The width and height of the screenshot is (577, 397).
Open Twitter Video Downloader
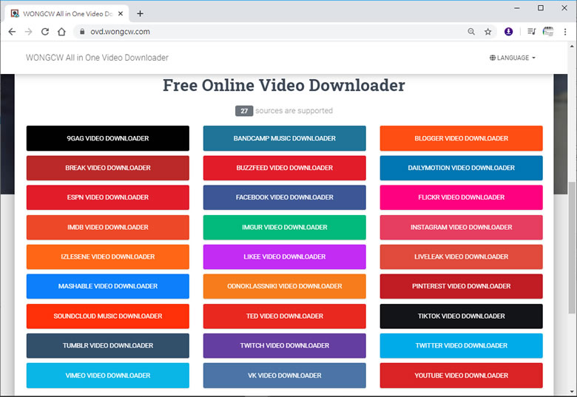(461, 345)
